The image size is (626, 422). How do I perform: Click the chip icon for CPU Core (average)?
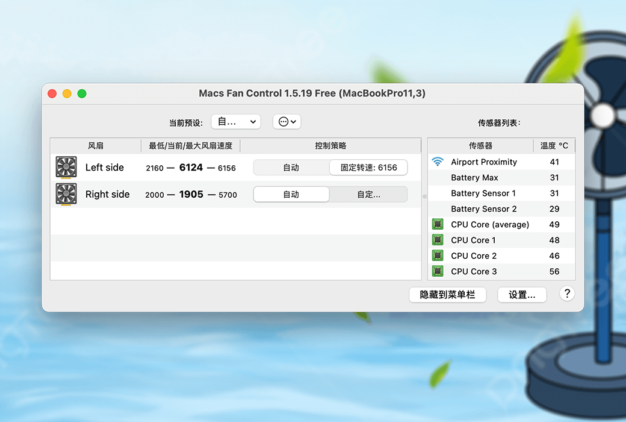pos(438,224)
